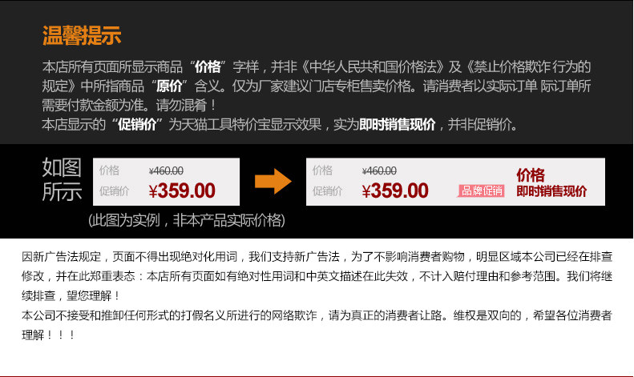
Task: Click the left price example box
Action: point(166,182)
